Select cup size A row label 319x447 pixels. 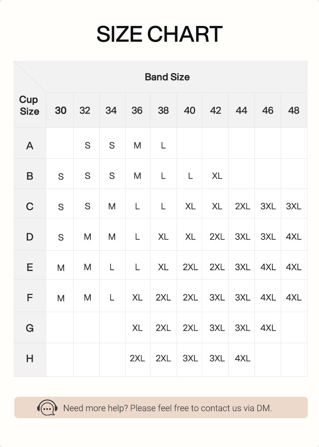point(30,146)
